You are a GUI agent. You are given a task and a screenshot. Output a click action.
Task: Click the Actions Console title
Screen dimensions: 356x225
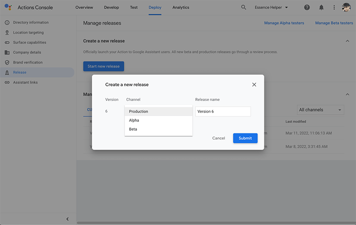pyautogui.click(x=35, y=8)
